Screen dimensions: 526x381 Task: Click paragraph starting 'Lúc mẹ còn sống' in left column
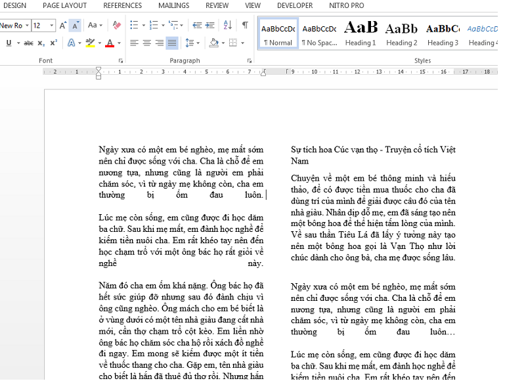181,240
